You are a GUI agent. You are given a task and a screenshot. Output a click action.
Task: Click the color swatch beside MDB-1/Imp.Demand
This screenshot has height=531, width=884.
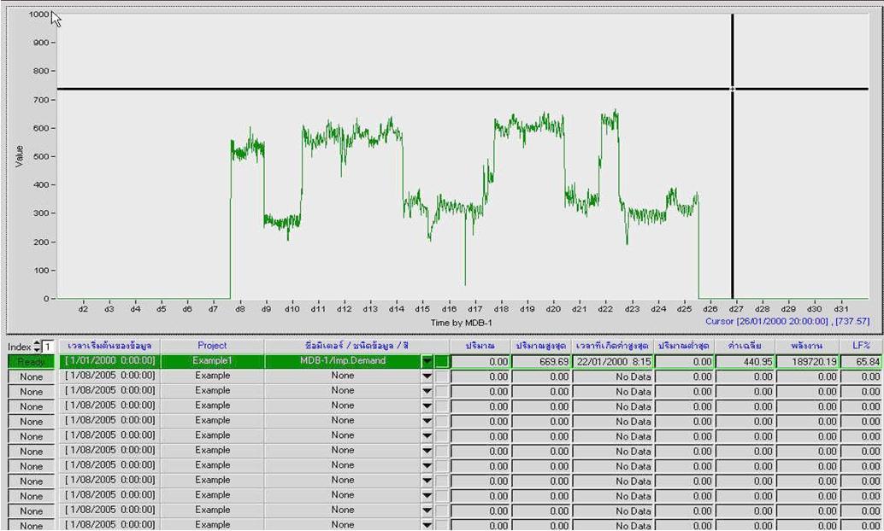[441, 362]
